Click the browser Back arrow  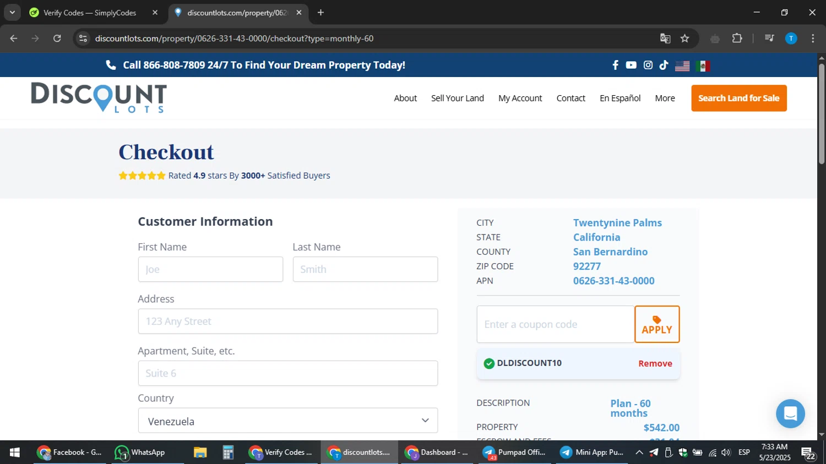coord(14,39)
